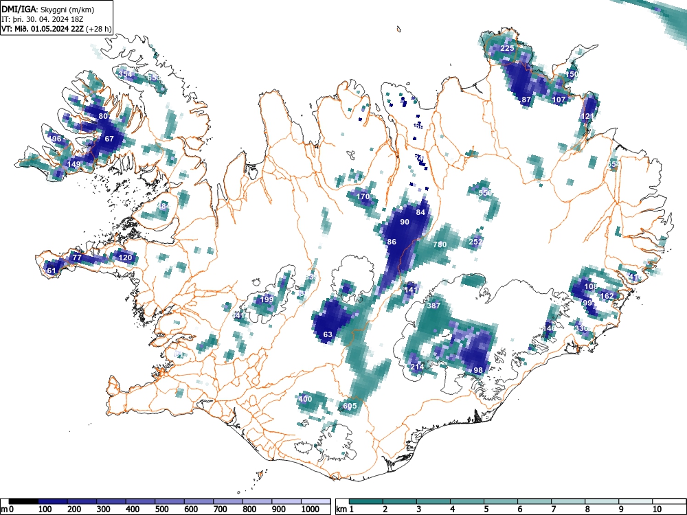Click the 252 visibility label on the map

(x=475, y=242)
